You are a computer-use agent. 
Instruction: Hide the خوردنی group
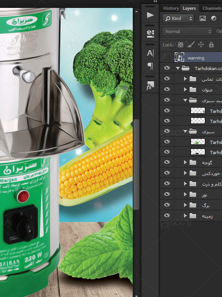point(167,173)
